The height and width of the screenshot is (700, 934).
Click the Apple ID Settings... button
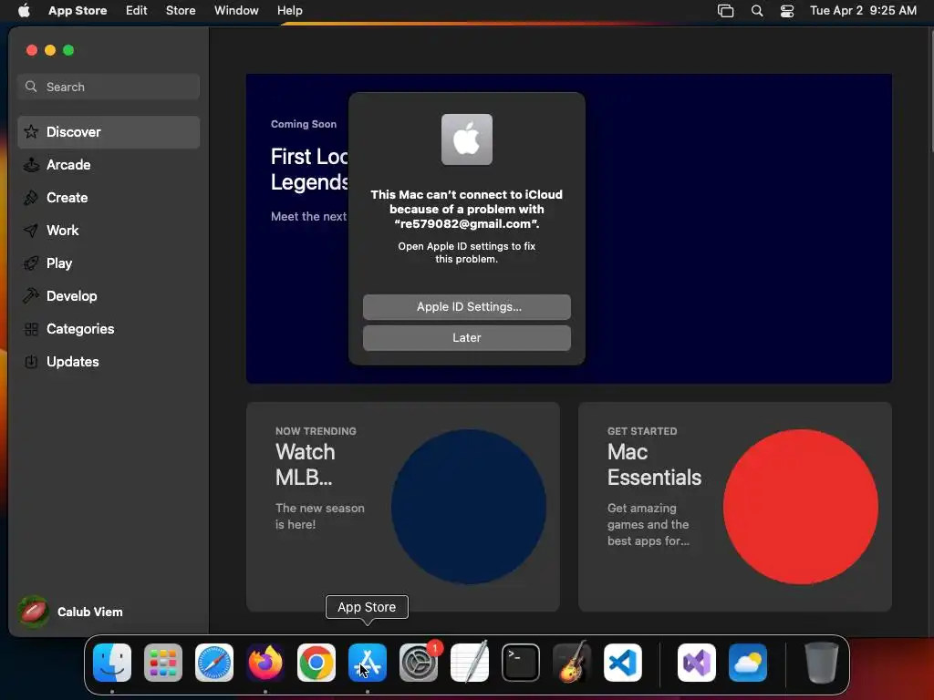point(467,307)
